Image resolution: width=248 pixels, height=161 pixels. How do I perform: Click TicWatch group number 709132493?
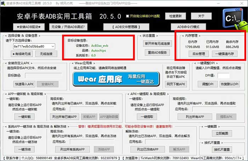180,158
